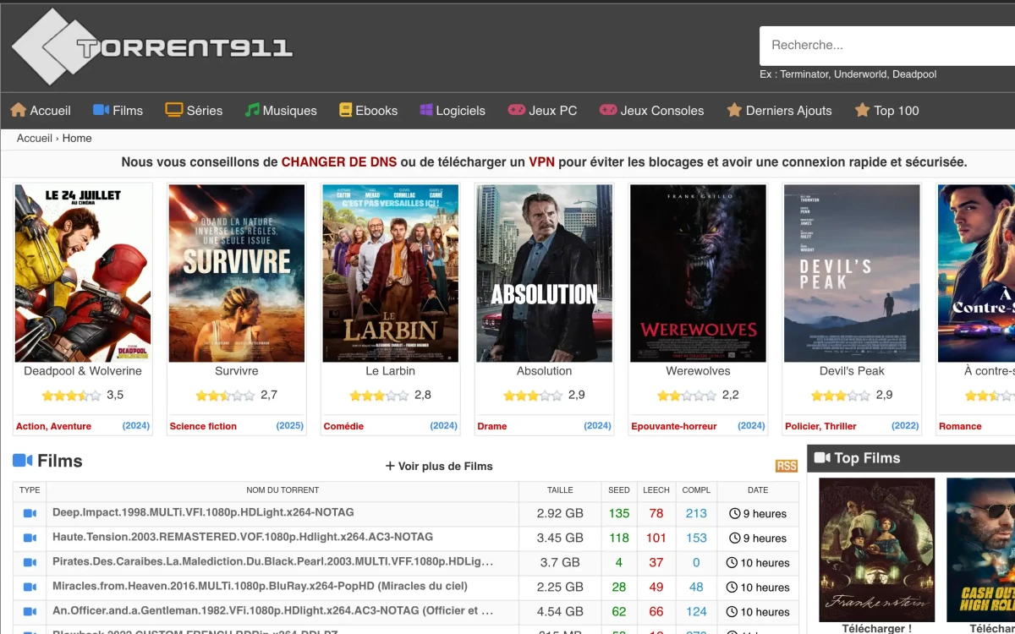Viewport: 1015px width, 634px height.
Task: Click the camera icon beside Films heading
Action: (x=22, y=461)
